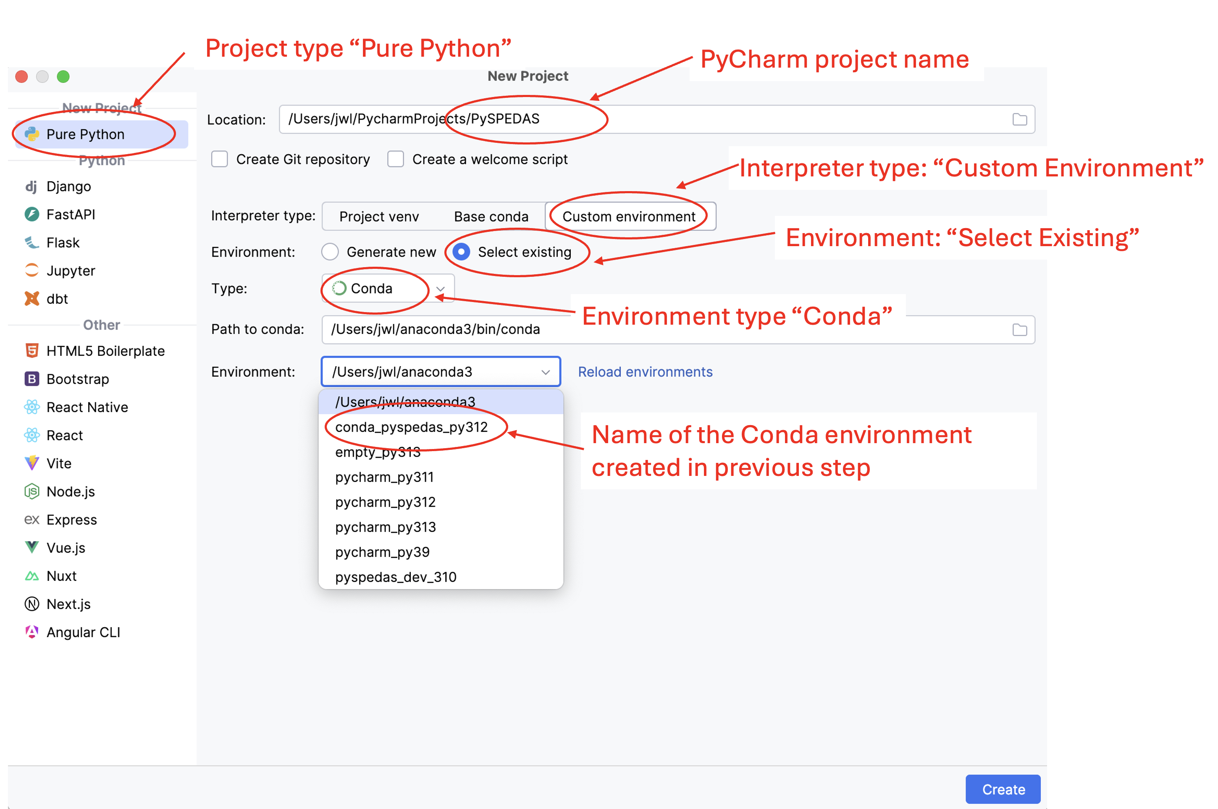Click the Node.js hexagon icon
The width and height of the screenshot is (1218, 809).
[32, 491]
